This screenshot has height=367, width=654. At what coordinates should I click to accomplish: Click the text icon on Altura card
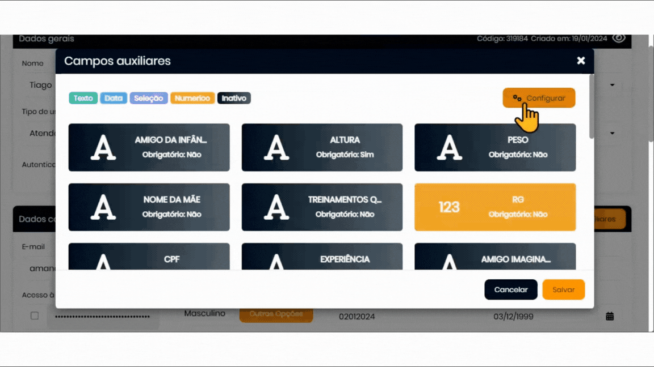pyautogui.click(x=276, y=147)
